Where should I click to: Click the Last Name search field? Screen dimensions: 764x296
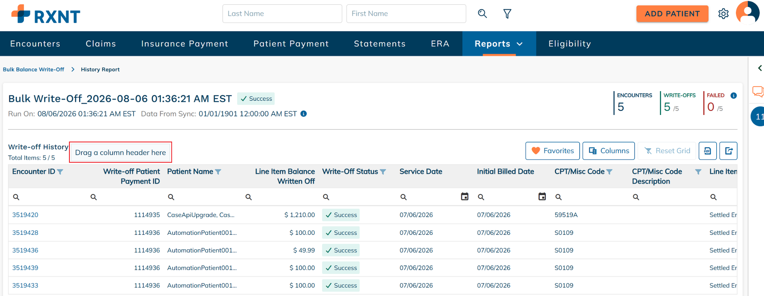click(282, 14)
